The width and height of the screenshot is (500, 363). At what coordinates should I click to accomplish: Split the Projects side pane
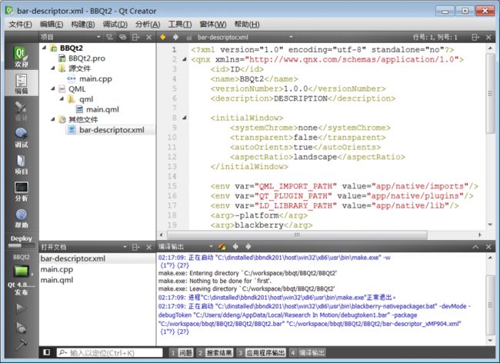point(136,37)
